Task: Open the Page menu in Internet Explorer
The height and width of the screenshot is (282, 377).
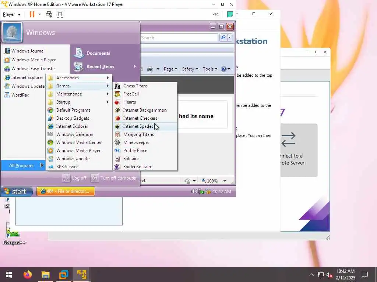Action: pos(170,69)
